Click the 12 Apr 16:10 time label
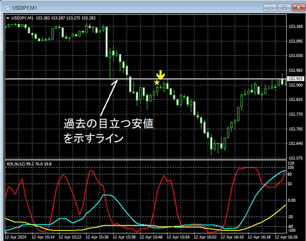 [232, 237]
